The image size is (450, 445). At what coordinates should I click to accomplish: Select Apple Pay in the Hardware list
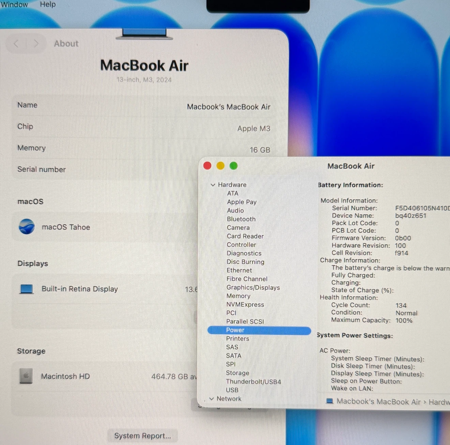[x=242, y=202]
